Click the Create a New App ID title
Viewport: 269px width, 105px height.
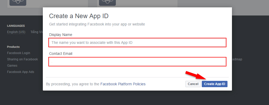79,16
